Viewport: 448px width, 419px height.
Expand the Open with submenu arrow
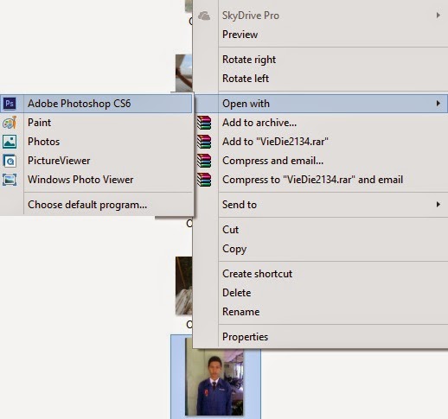pyautogui.click(x=438, y=104)
